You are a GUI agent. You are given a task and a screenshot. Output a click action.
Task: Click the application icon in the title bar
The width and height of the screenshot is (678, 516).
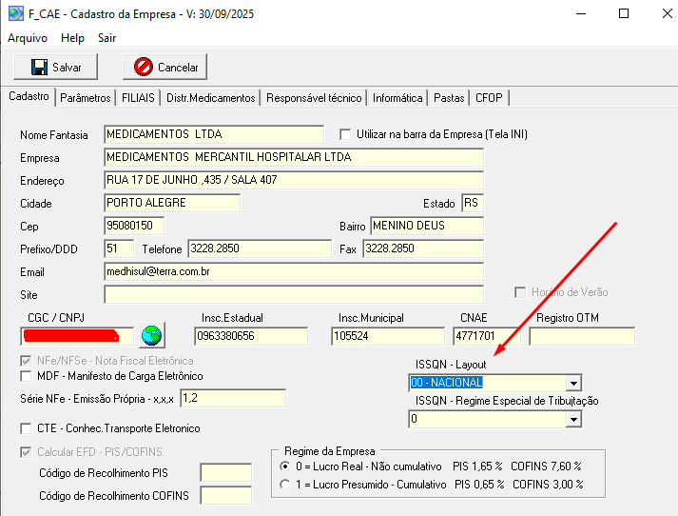pyautogui.click(x=16, y=14)
